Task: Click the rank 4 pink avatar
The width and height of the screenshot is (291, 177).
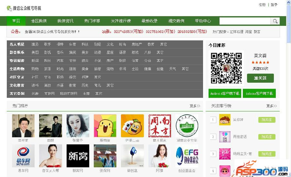Action: click(225, 171)
